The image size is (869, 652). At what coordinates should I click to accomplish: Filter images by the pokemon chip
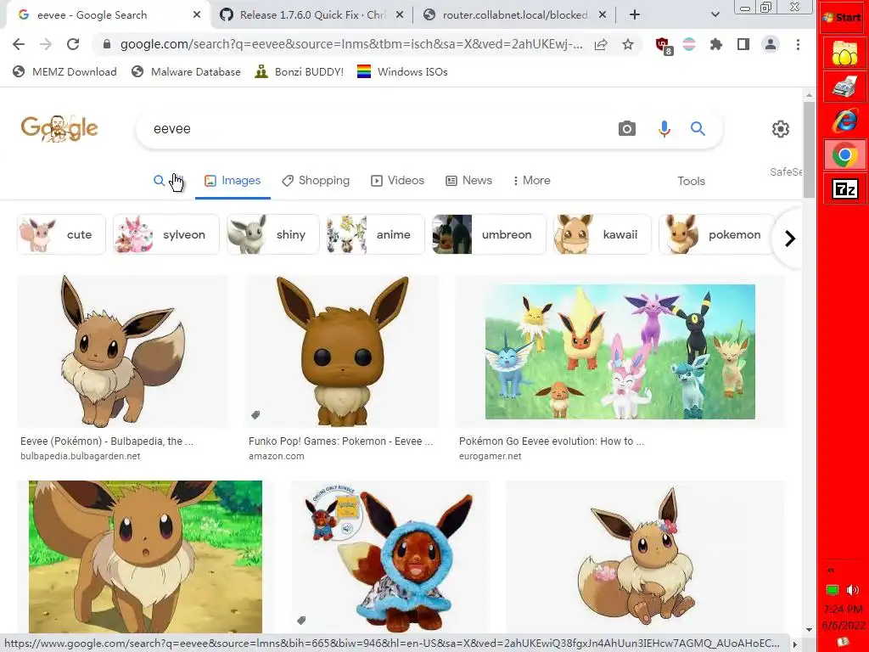click(716, 234)
